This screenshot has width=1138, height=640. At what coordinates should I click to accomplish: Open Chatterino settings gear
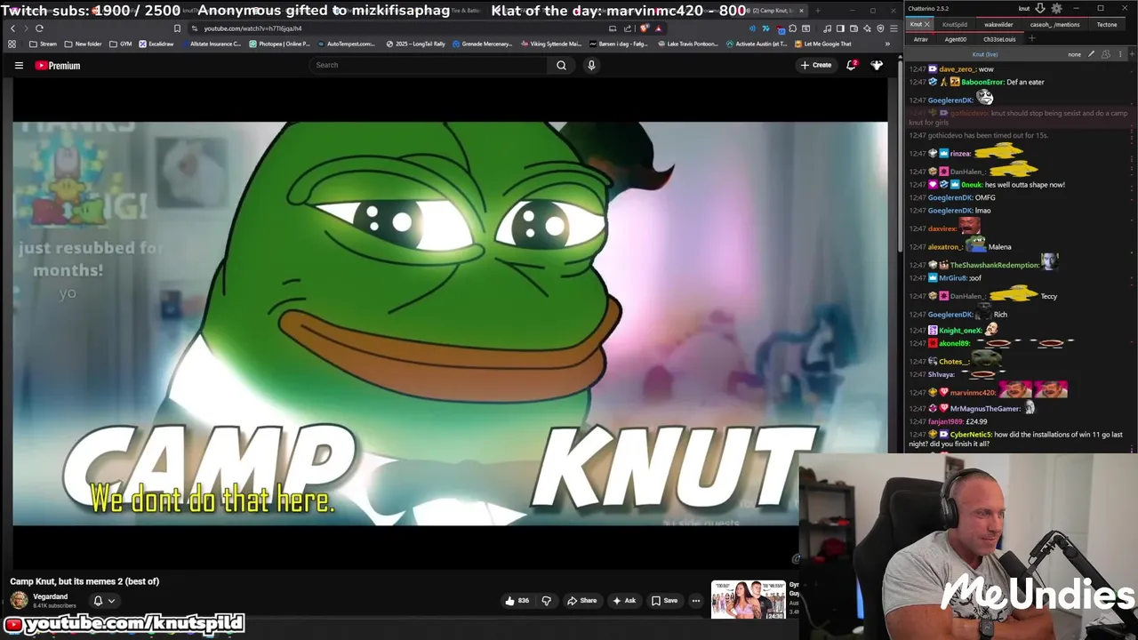coord(1056,8)
